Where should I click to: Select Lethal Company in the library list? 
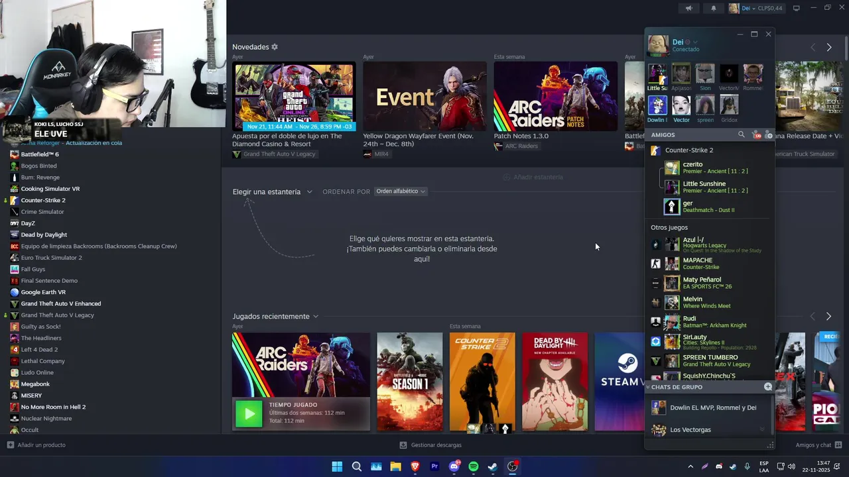click(42, 361)
